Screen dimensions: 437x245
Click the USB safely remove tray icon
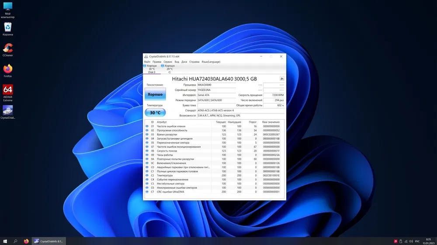(x=401, y=242)
